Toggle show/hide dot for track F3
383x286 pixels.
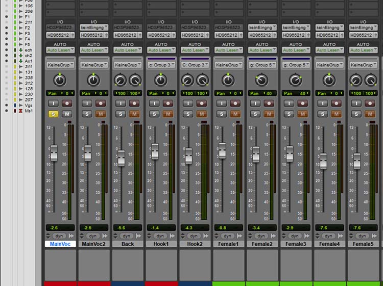pos(7,34)
